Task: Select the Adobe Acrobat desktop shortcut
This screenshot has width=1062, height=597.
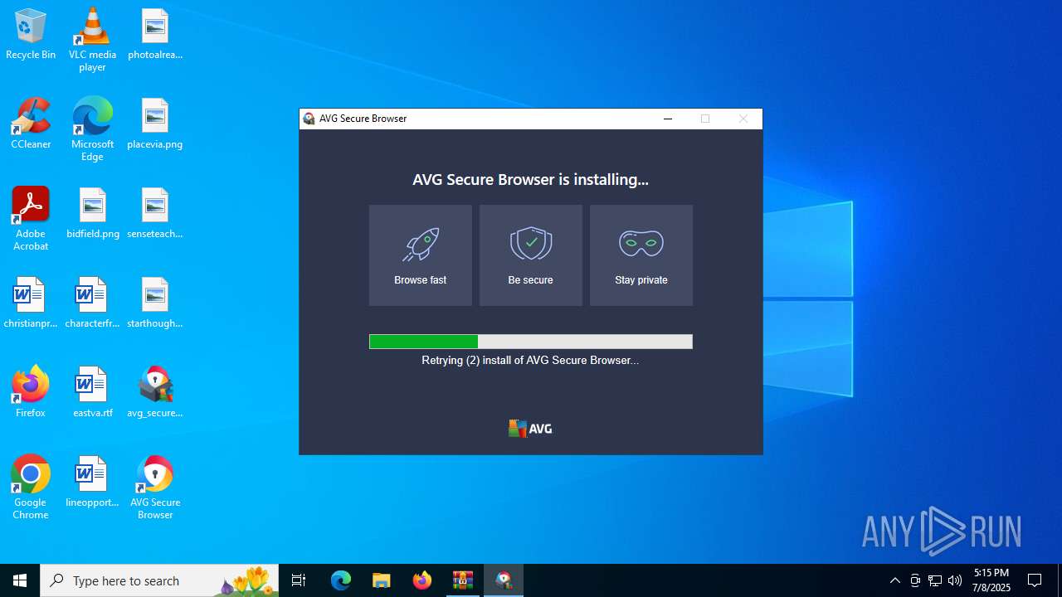Action: point(31,219)
